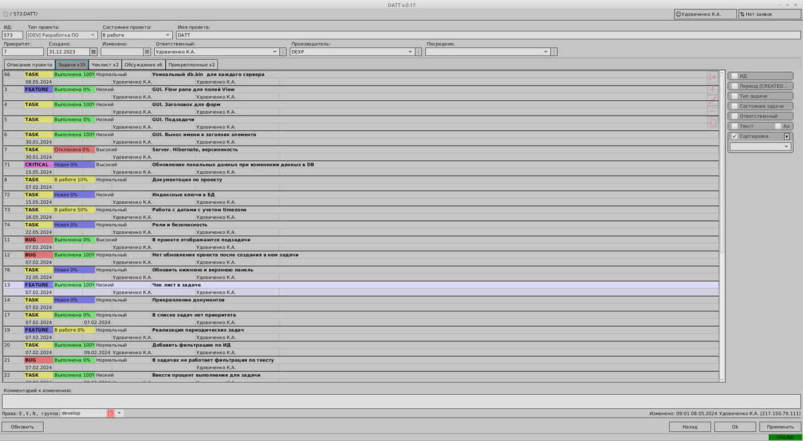Enable the Тип задачи filter checkbox
The image size is (803, 441).
tap(734, 96)
